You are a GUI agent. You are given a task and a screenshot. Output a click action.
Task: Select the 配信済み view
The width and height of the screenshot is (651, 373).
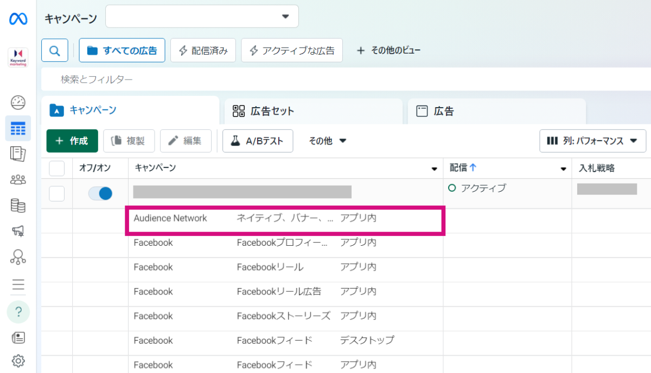(203, 50)
